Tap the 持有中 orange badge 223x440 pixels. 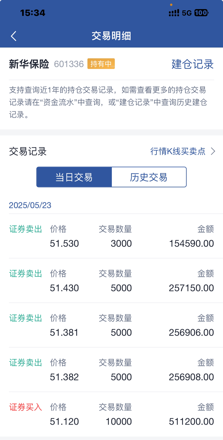[101, 64]
